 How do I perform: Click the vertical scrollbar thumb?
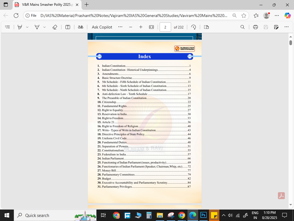tap(291, 43)
